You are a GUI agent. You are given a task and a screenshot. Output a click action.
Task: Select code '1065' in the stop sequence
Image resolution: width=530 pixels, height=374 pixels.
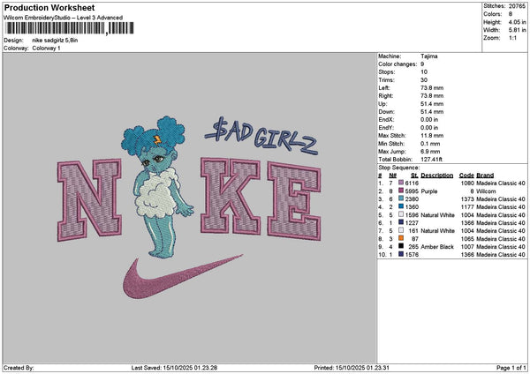point(467,239)
